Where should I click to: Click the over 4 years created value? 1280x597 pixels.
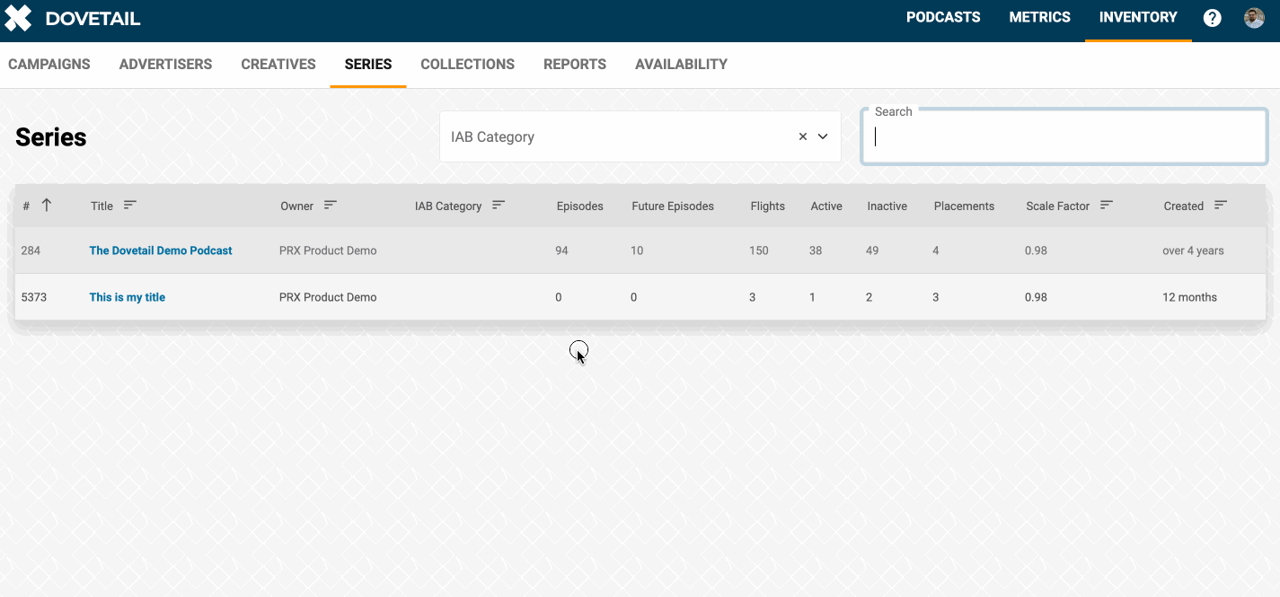pyautogui.click(x=1193, y=250)
